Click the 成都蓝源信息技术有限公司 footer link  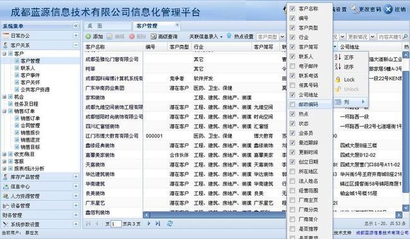click(382, 233)
